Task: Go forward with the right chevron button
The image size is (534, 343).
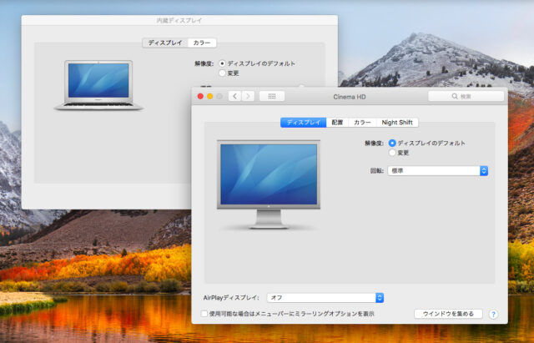Action: click(x=248, y=97)
